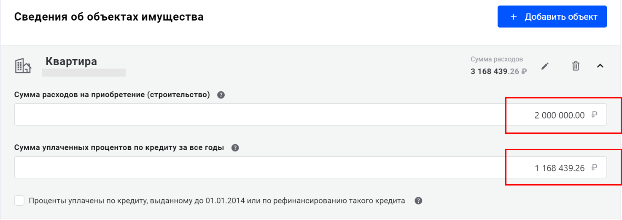Image resolution: width=622 pixels, height=220 pixels.
Task: Show help for pre-2014 loan checkbox
Action: (418, 201)
